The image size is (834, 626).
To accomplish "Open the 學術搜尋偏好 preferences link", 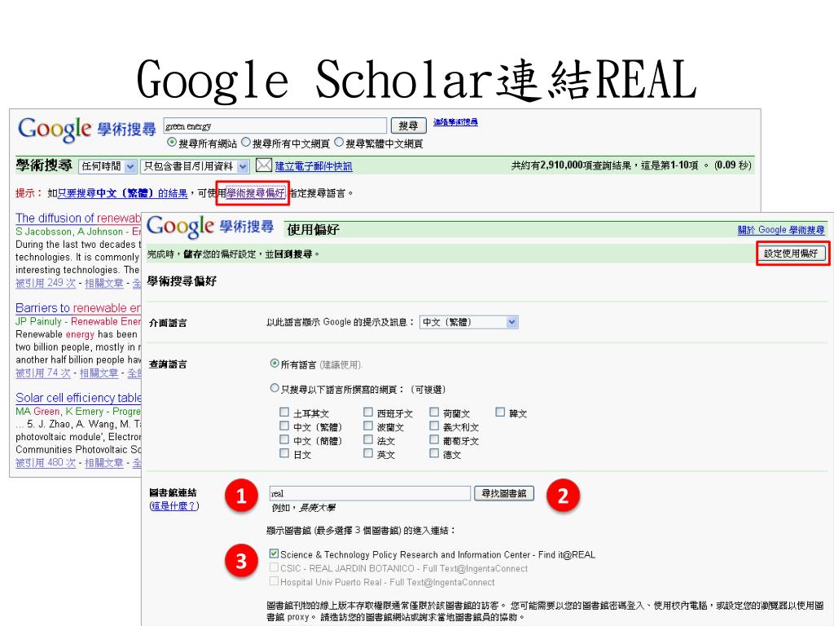I will click(x=256, y=193).
